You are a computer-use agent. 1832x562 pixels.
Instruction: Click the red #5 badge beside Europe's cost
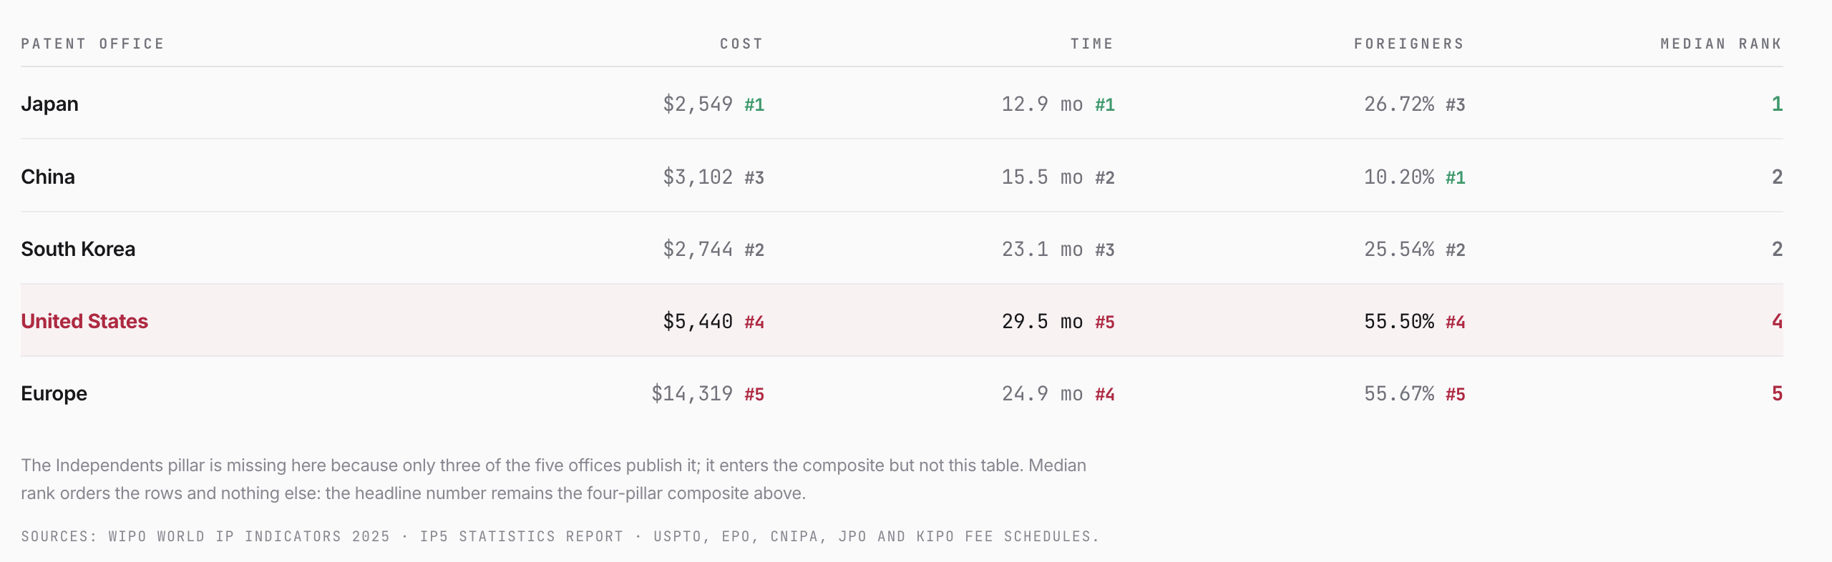tap(754, 394)
